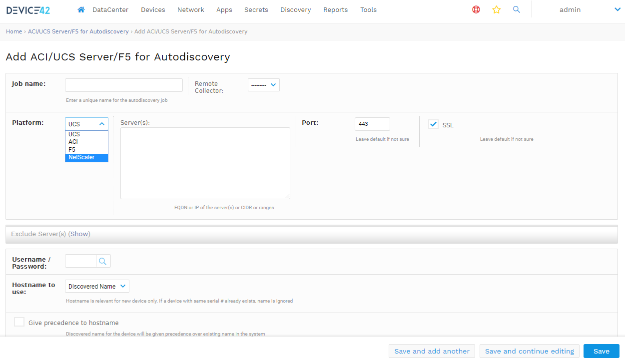
Task: Choose ACI from the Platform list
Action: tap(86, 142)
